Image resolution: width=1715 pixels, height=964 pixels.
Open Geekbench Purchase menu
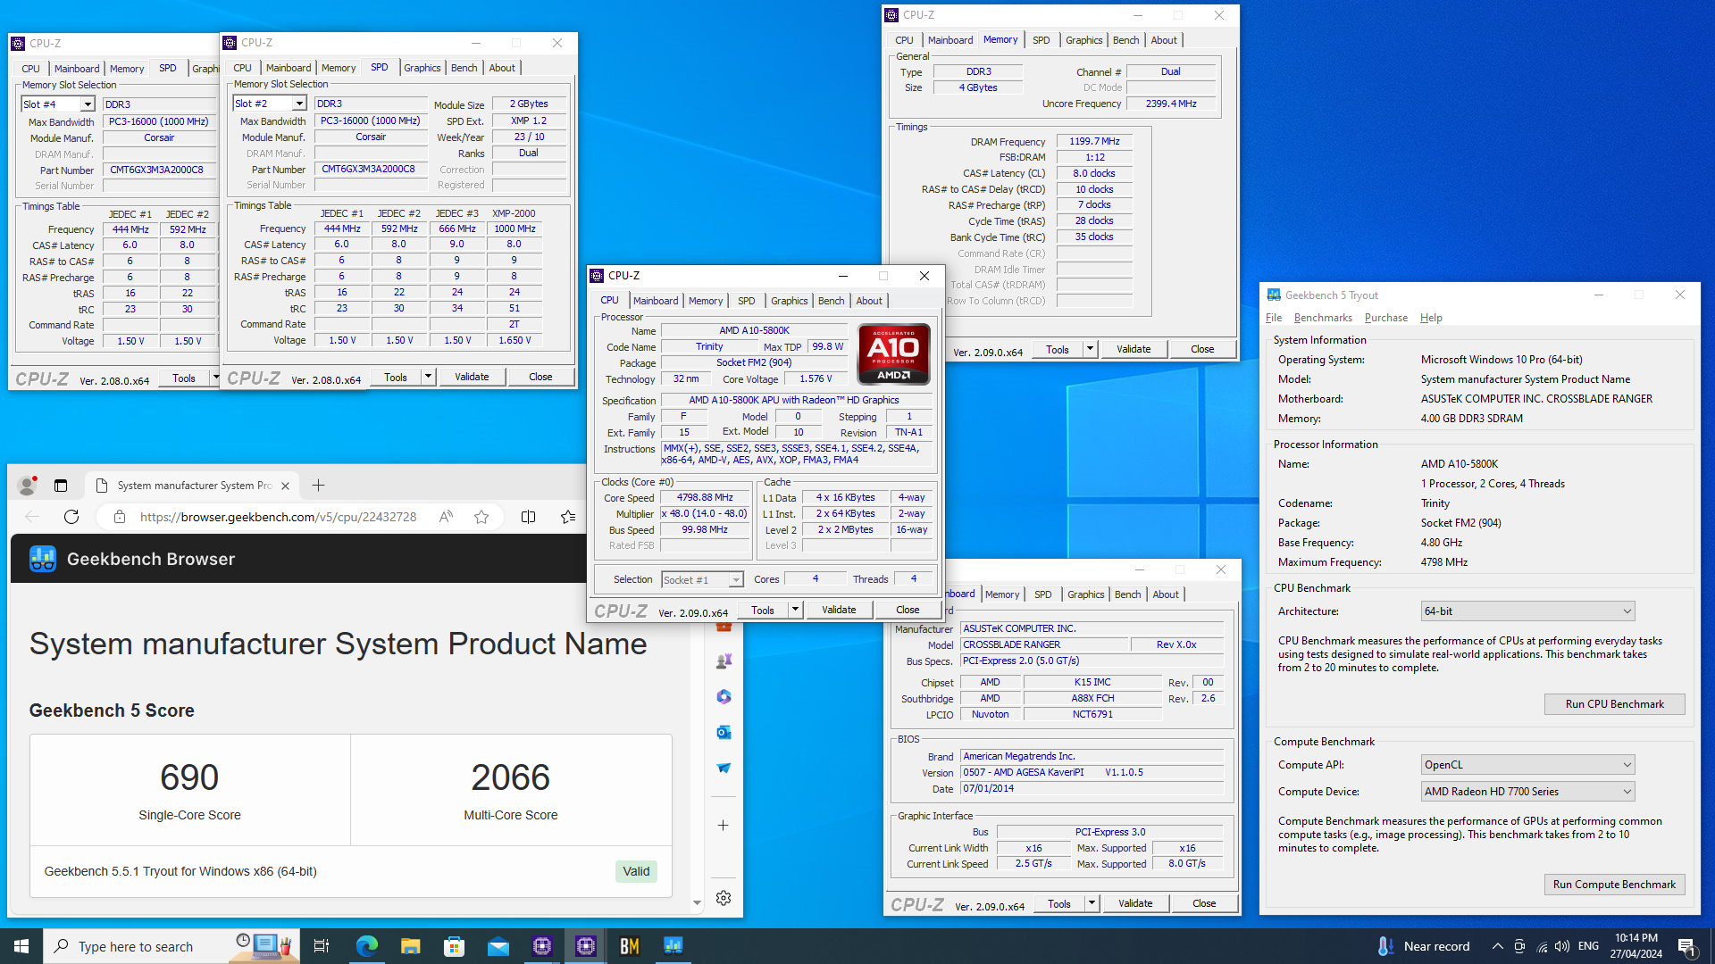point(1385,318)
